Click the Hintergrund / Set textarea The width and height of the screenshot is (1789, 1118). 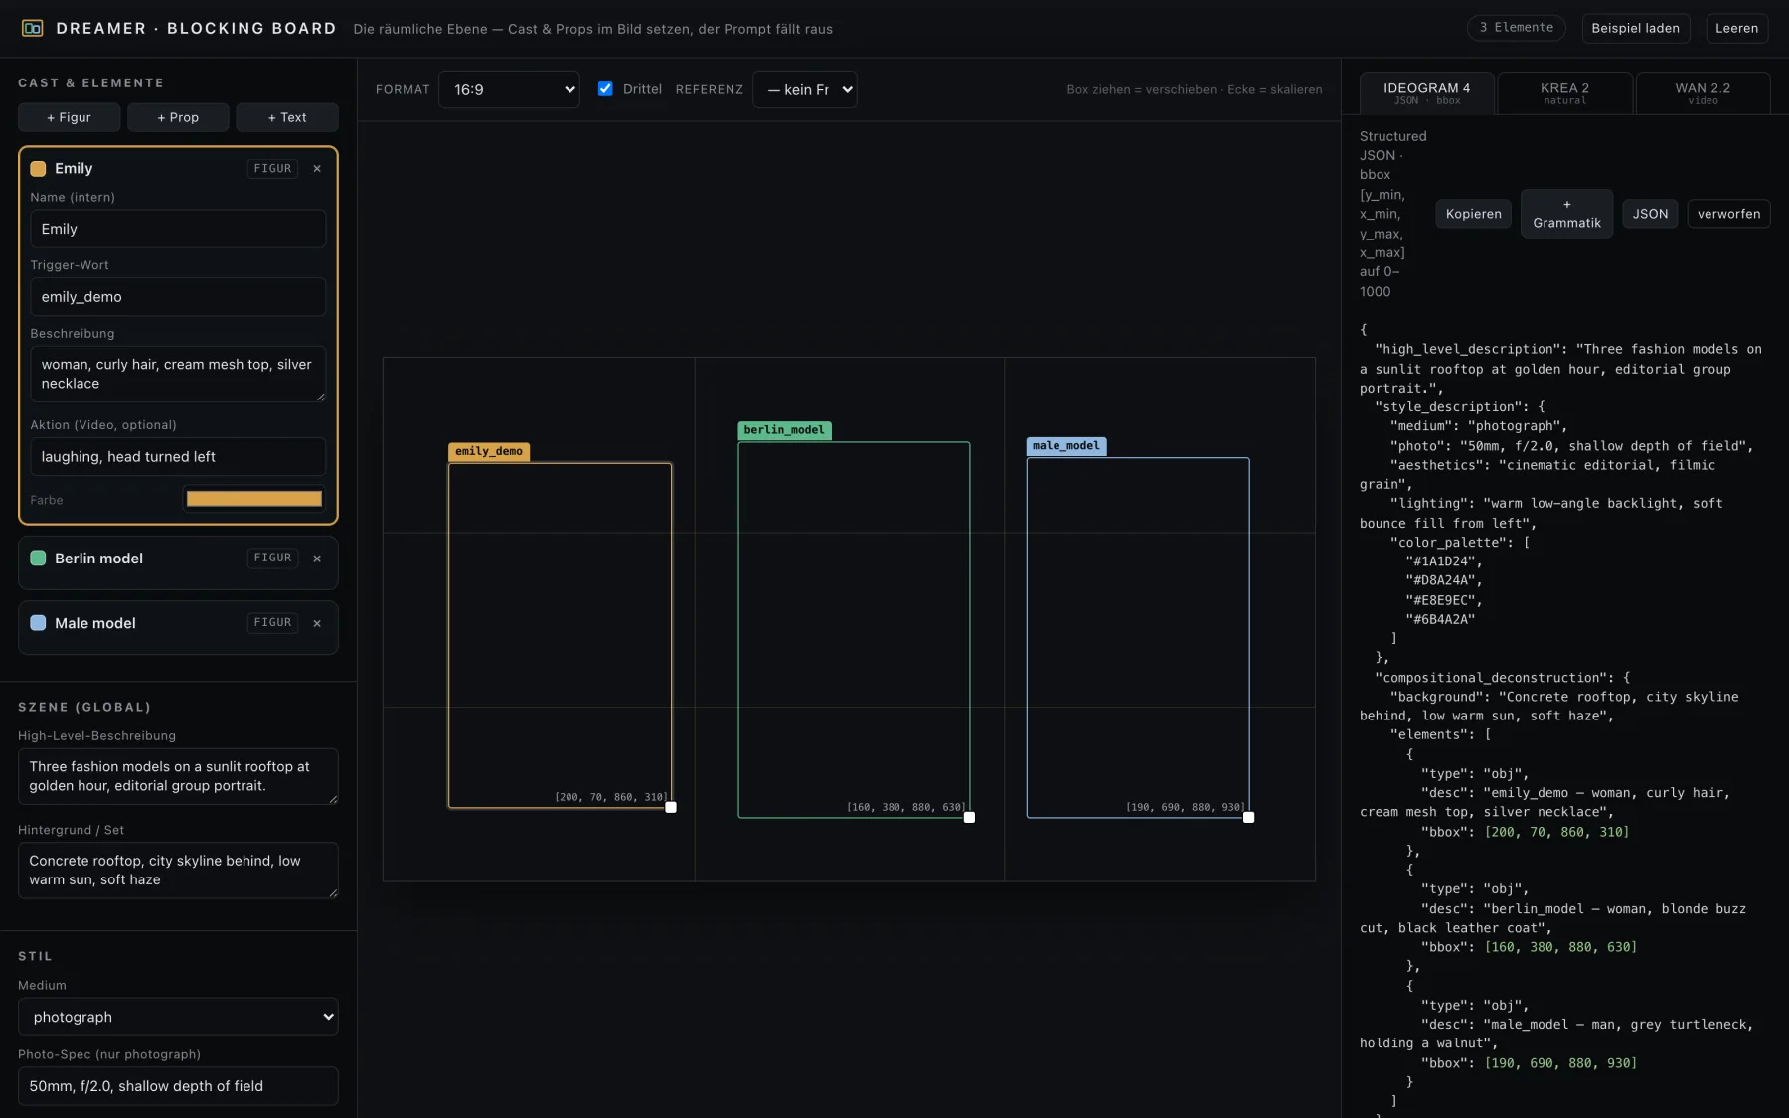(x=178, y=871)
